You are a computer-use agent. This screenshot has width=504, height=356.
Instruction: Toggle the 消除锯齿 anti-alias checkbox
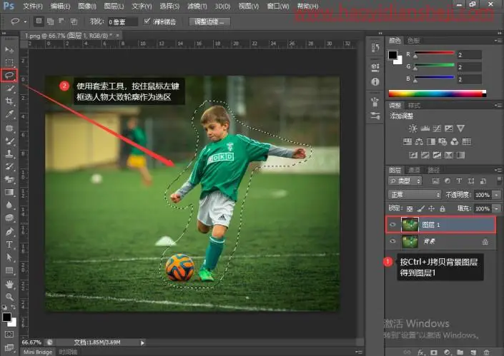tap(147, 21)
